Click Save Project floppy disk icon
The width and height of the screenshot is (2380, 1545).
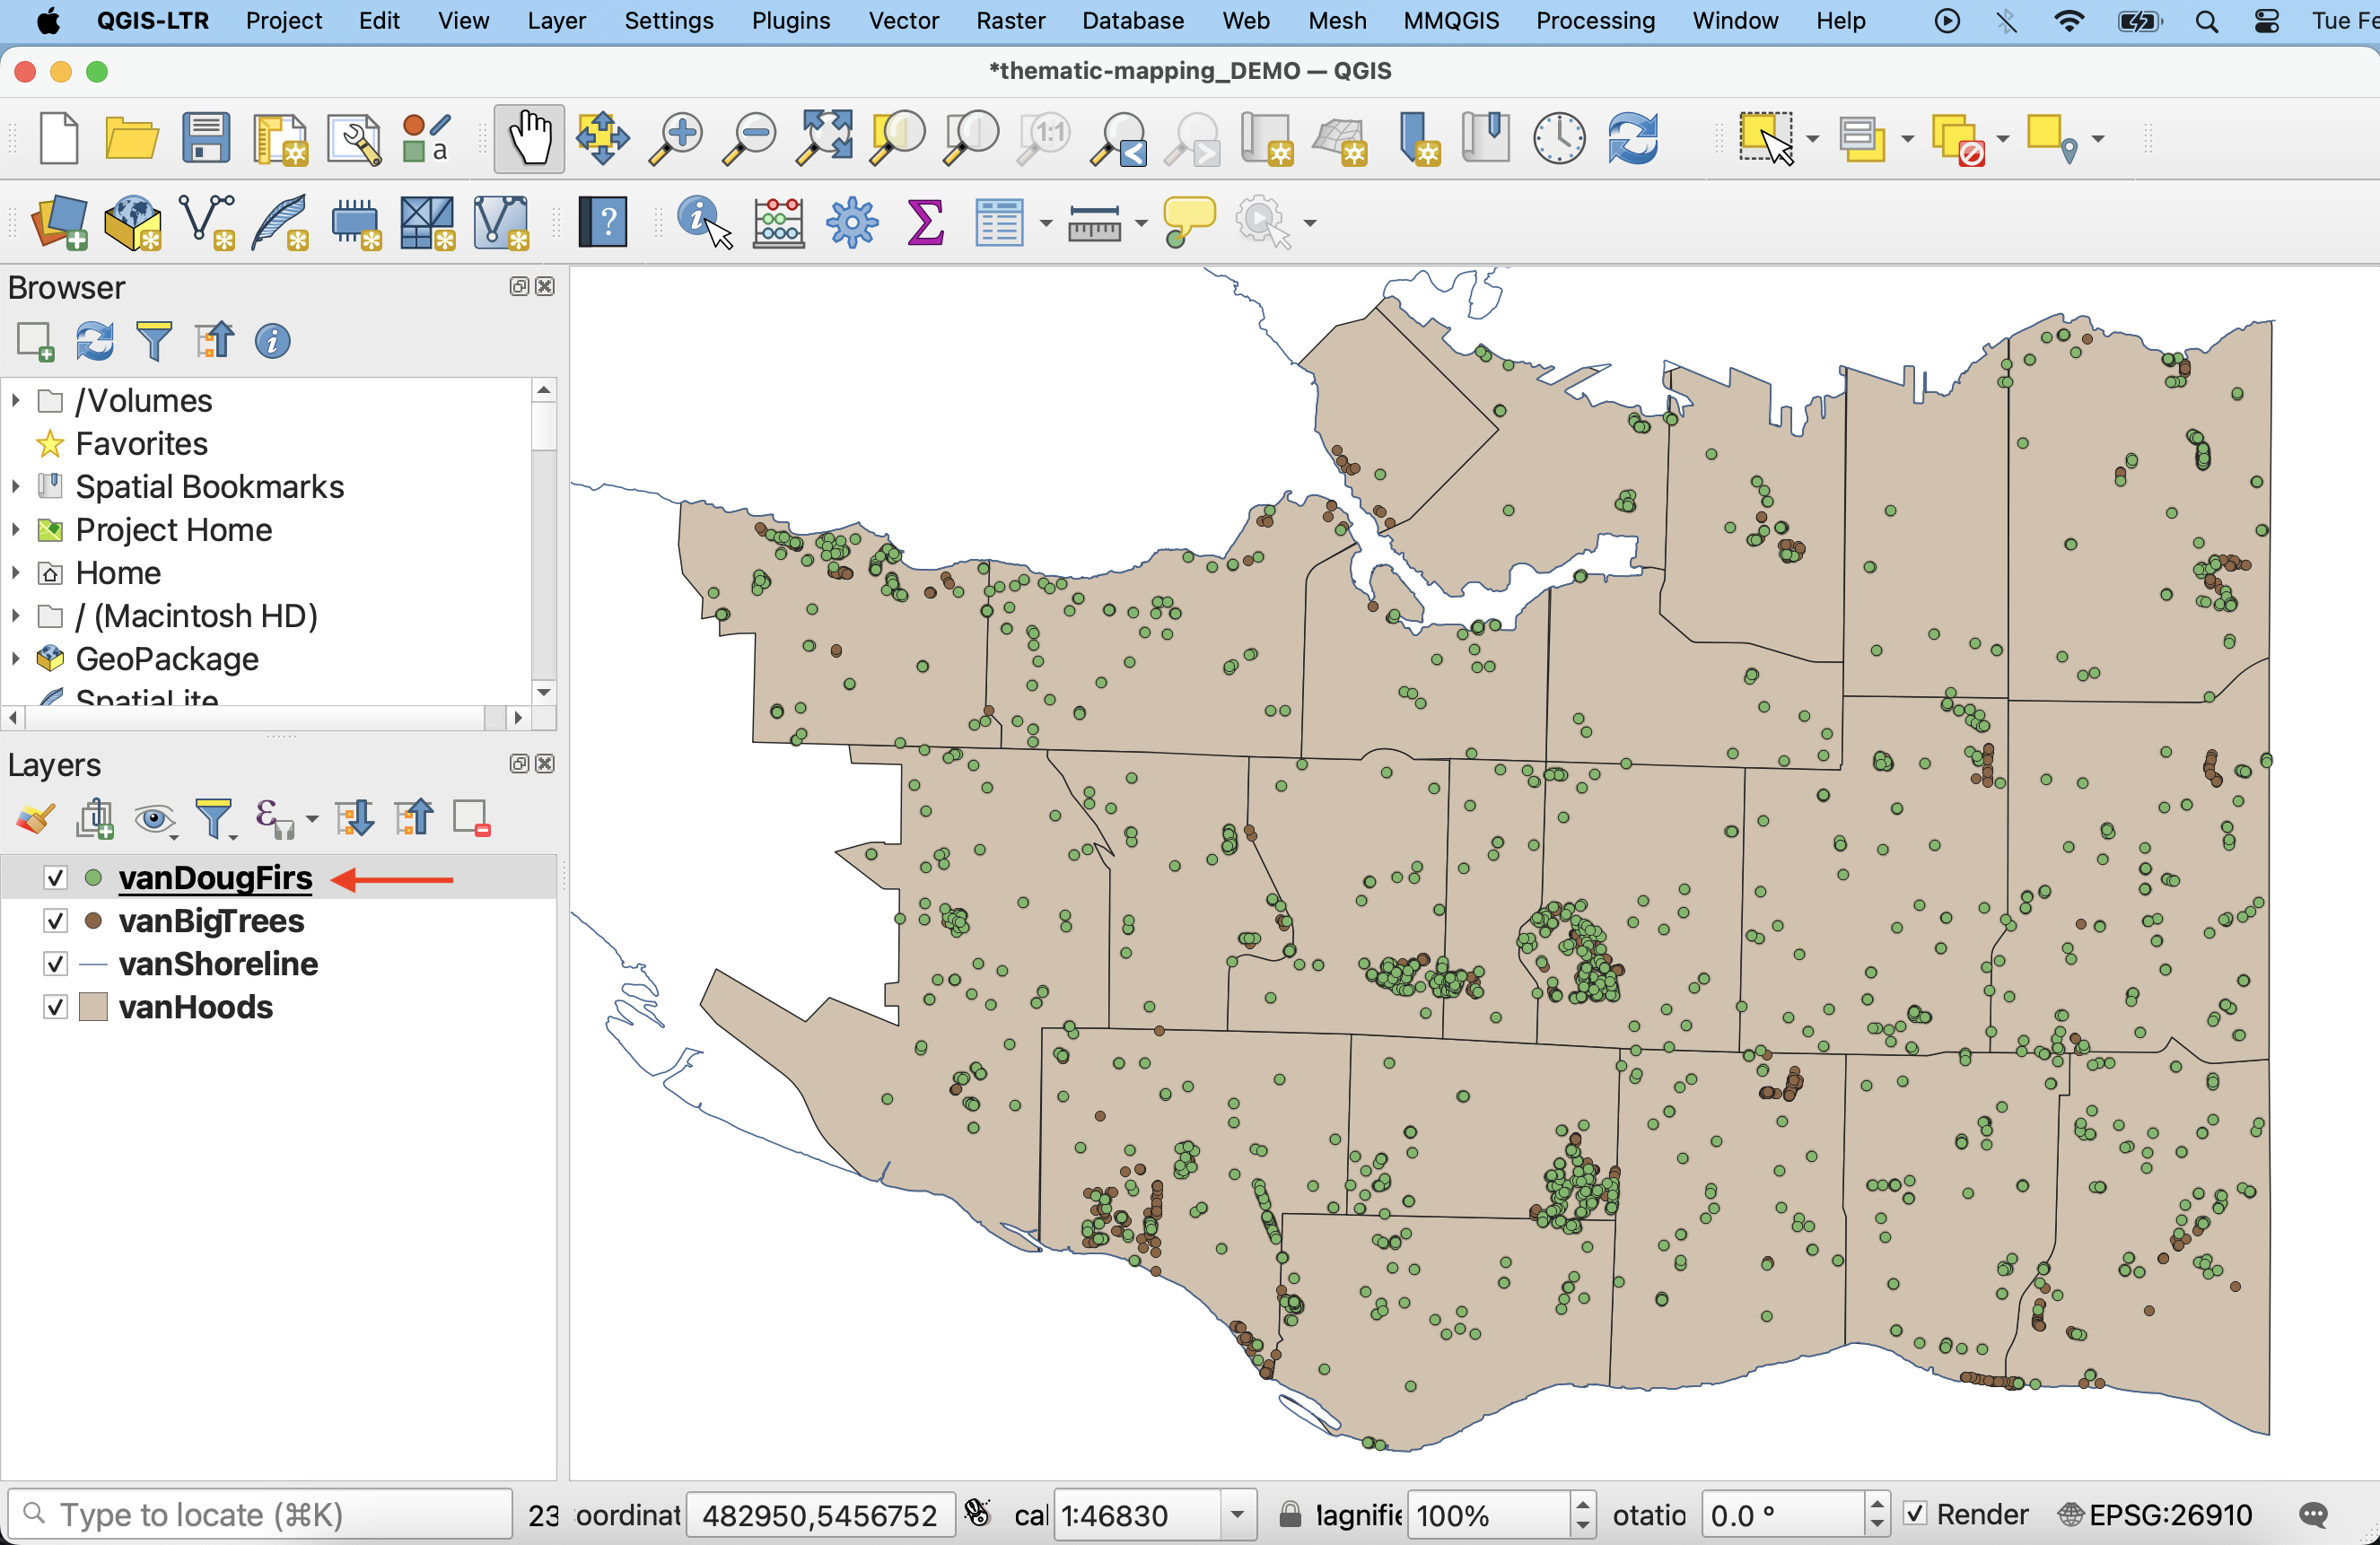click(206, 138)
